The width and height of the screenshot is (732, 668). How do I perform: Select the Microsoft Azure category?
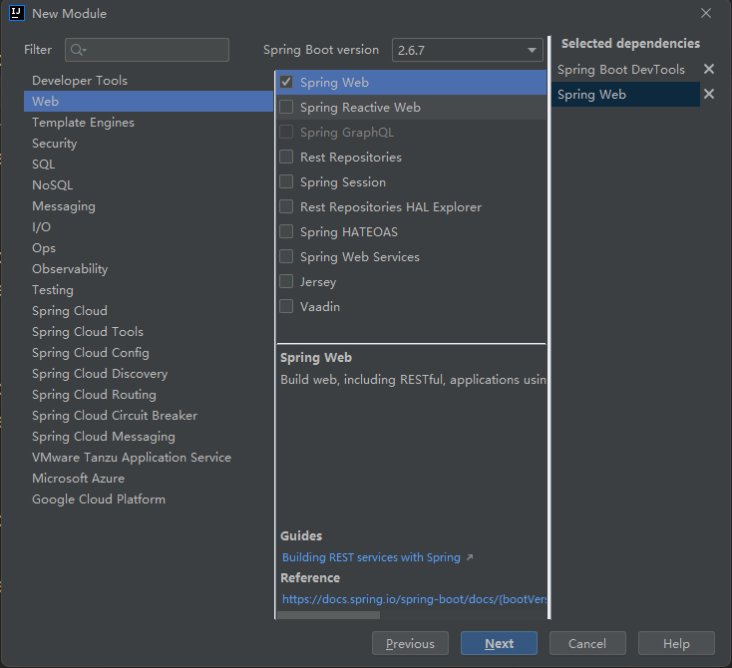(x=149, y=479)
